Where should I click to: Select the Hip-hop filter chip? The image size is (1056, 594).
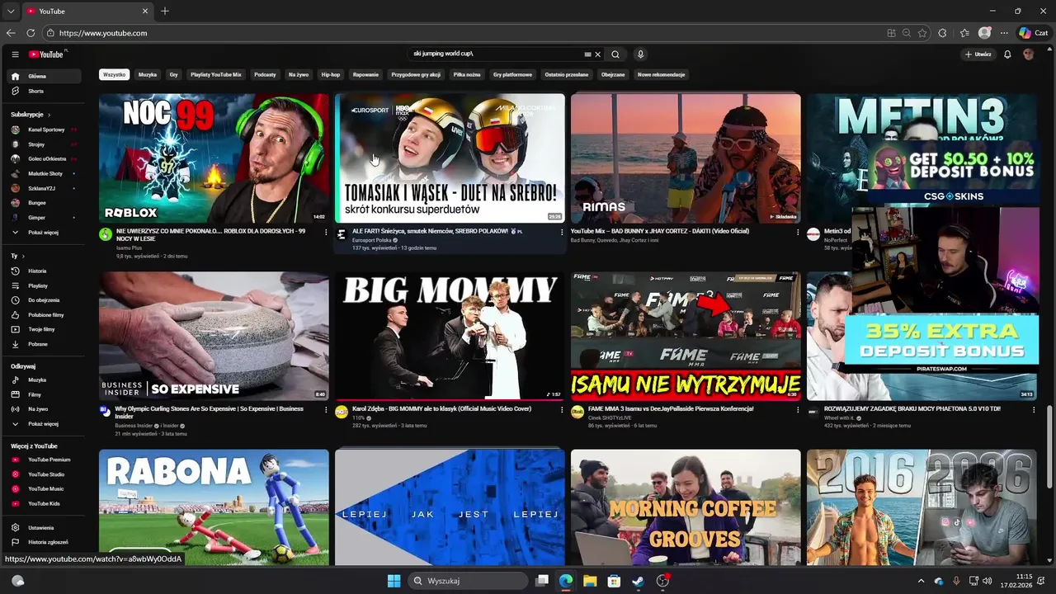click(330, 74)
